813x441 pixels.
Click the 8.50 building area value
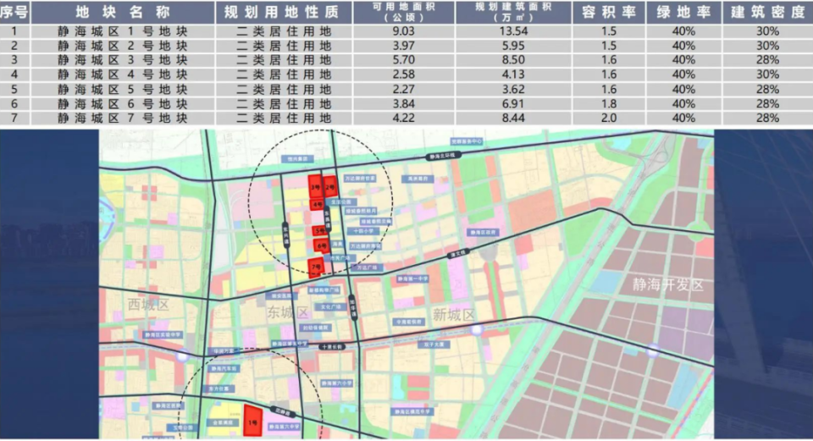tap(513, 60)
